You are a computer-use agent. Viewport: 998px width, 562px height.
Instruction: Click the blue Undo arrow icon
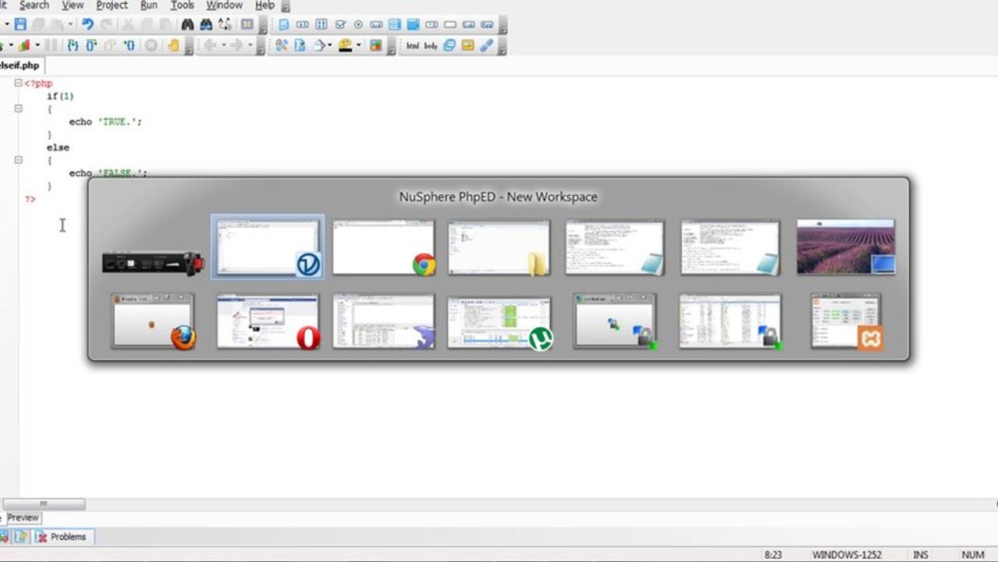87,25
